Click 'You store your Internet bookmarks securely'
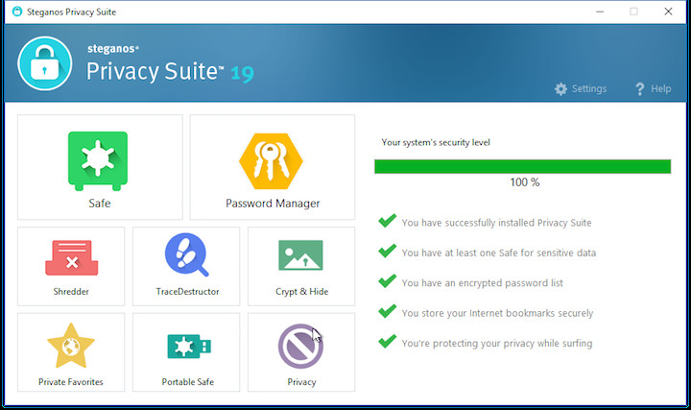The width and height of the screenshot is (691, 410). click(497, 313)
